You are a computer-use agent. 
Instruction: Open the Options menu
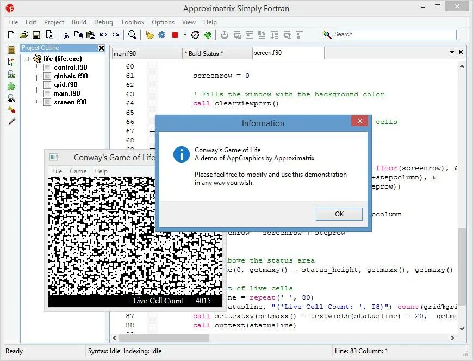pyautogui.click(x=163, y=22)
